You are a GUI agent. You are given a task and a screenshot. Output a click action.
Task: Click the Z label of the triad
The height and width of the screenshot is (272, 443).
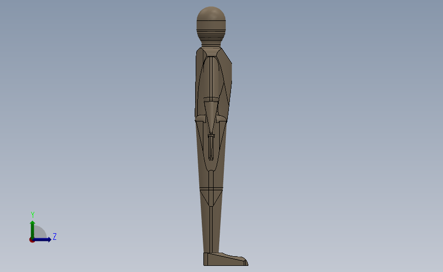(55, 236)
